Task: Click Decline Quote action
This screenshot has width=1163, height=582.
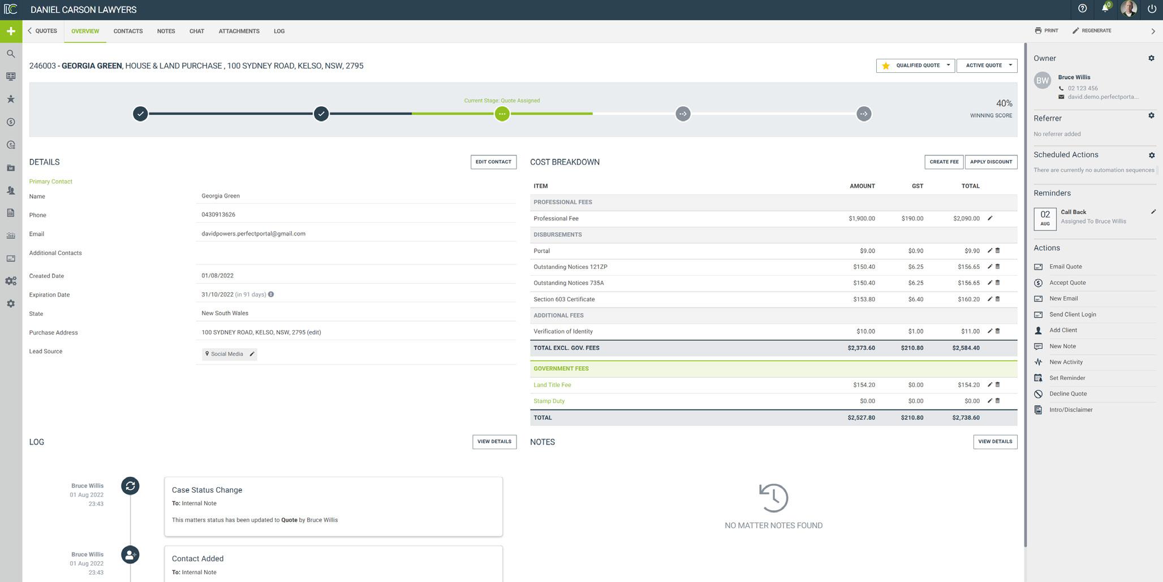Action: 1068,394
